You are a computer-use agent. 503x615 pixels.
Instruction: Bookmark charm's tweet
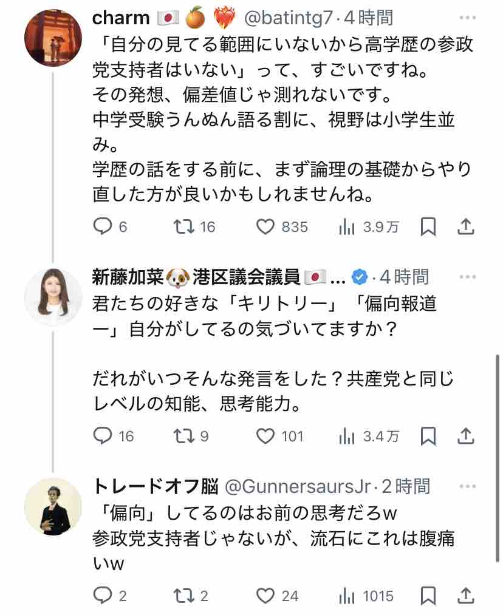point(428,226)
